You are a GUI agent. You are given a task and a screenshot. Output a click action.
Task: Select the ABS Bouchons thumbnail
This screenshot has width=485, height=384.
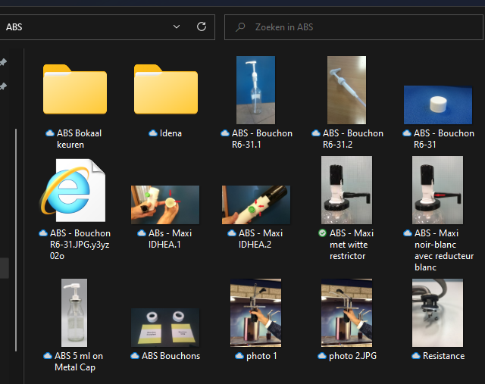click(165, 327)
